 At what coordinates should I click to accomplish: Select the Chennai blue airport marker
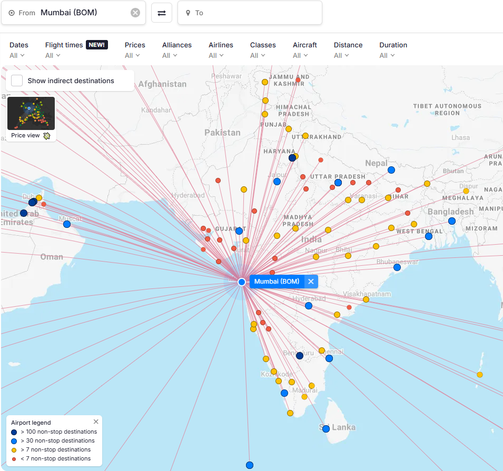[x=329, y=358]
